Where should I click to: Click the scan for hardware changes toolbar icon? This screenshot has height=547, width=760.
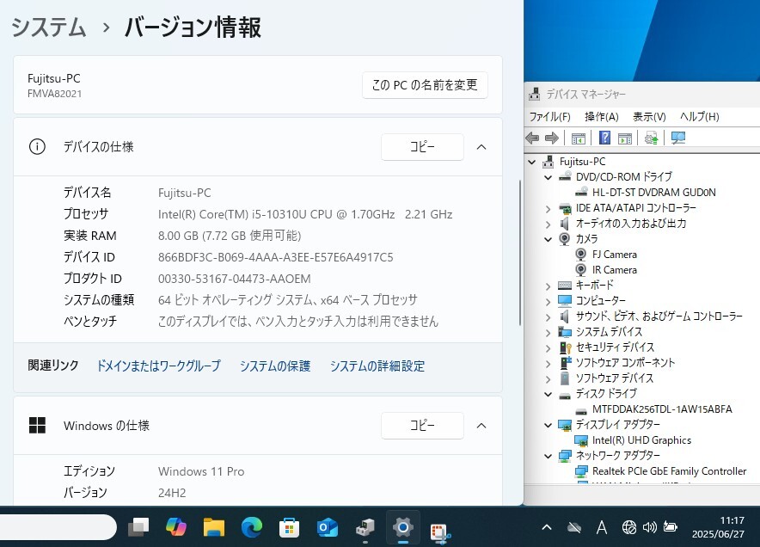tap(678, 138)
